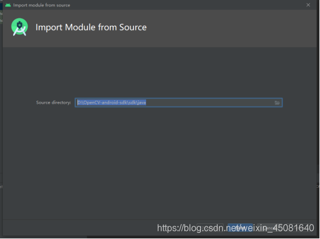The image size is (320, 239).
Task: Click the "Source directory:" label
Action: click(54, 103)
